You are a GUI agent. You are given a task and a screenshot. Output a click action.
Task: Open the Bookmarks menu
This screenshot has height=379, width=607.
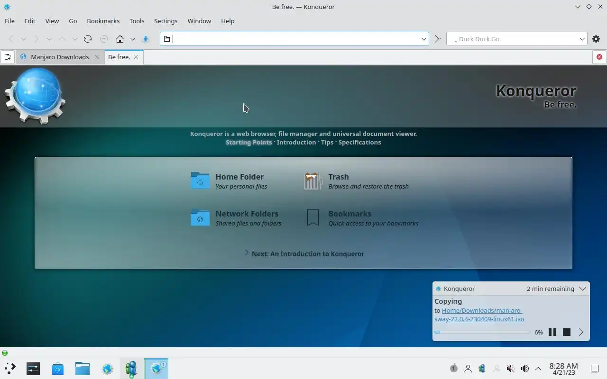pyautogui.click(x=103, y=21)
